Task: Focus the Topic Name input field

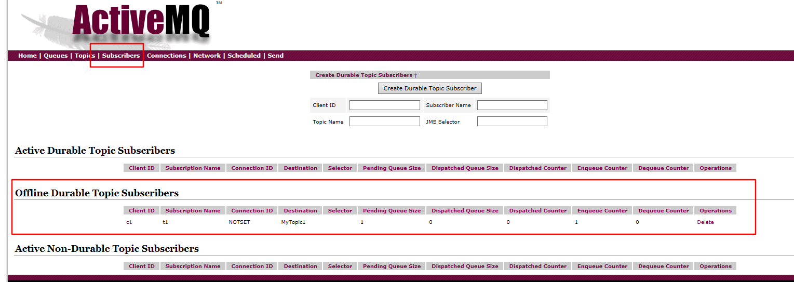Action: click(385, 122)
